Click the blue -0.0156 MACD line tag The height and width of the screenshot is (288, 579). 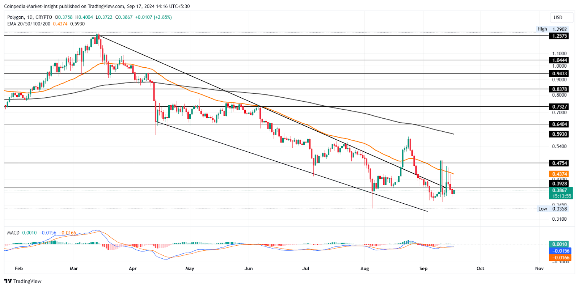pyautogui.click(x=560, y=251)
